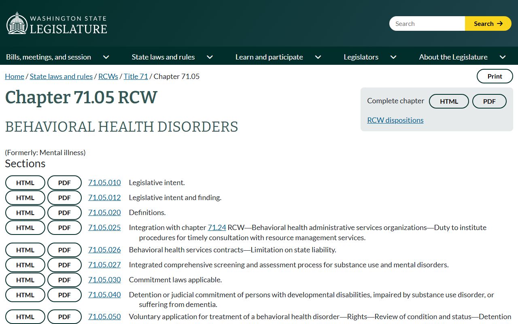Screen dimensions: 518x324
Task: Open HTML version of section 71.05.027
Action: [x=25, y=265]
